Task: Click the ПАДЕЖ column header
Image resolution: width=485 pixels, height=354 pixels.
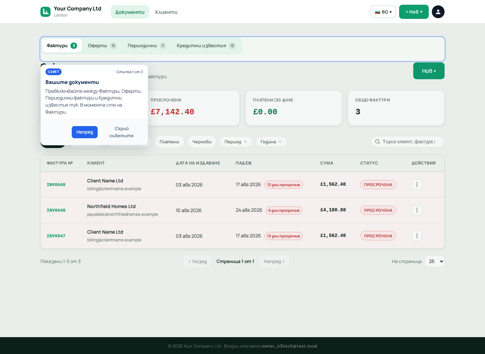Action: pos(244,163)
